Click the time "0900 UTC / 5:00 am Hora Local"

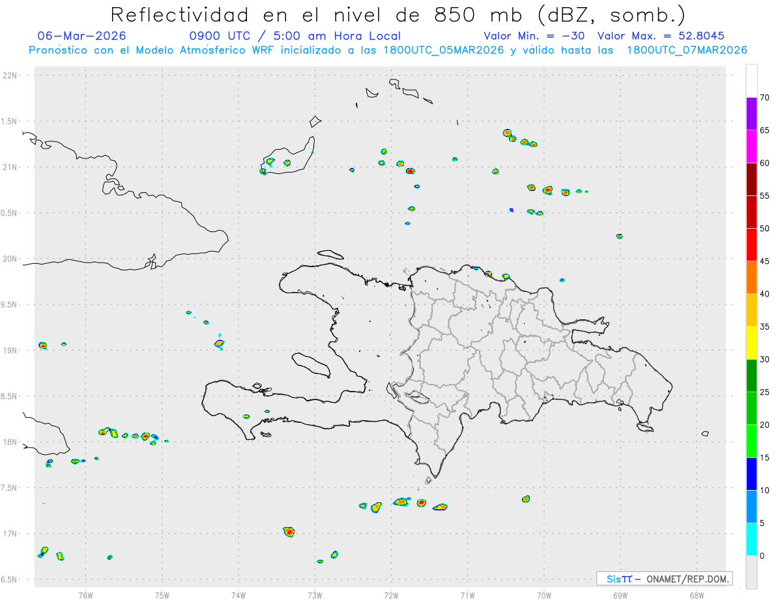coord(295,36)
